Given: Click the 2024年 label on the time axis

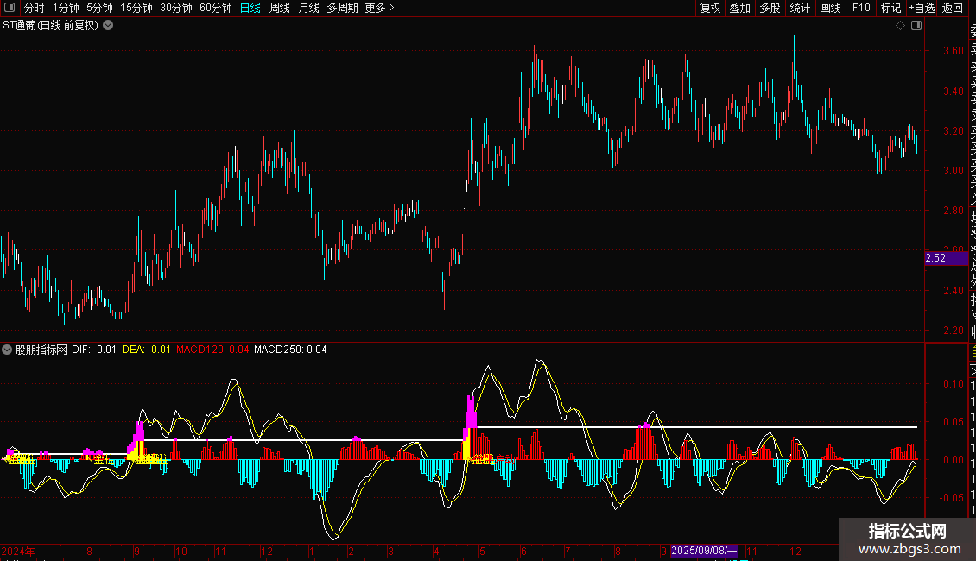Looking at the screenshot, I should [x=18, y=551].
